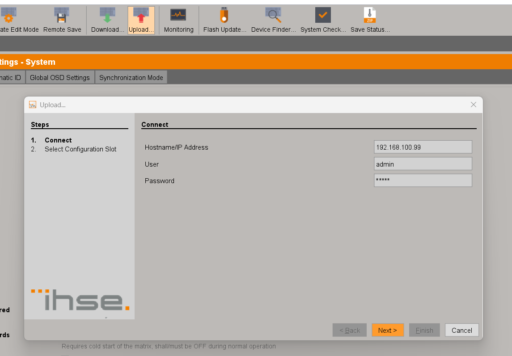The width and height of the screenshot is (512, 356).
Task: Click the Remote Save toolbar icon
Action: pos(62,17)
